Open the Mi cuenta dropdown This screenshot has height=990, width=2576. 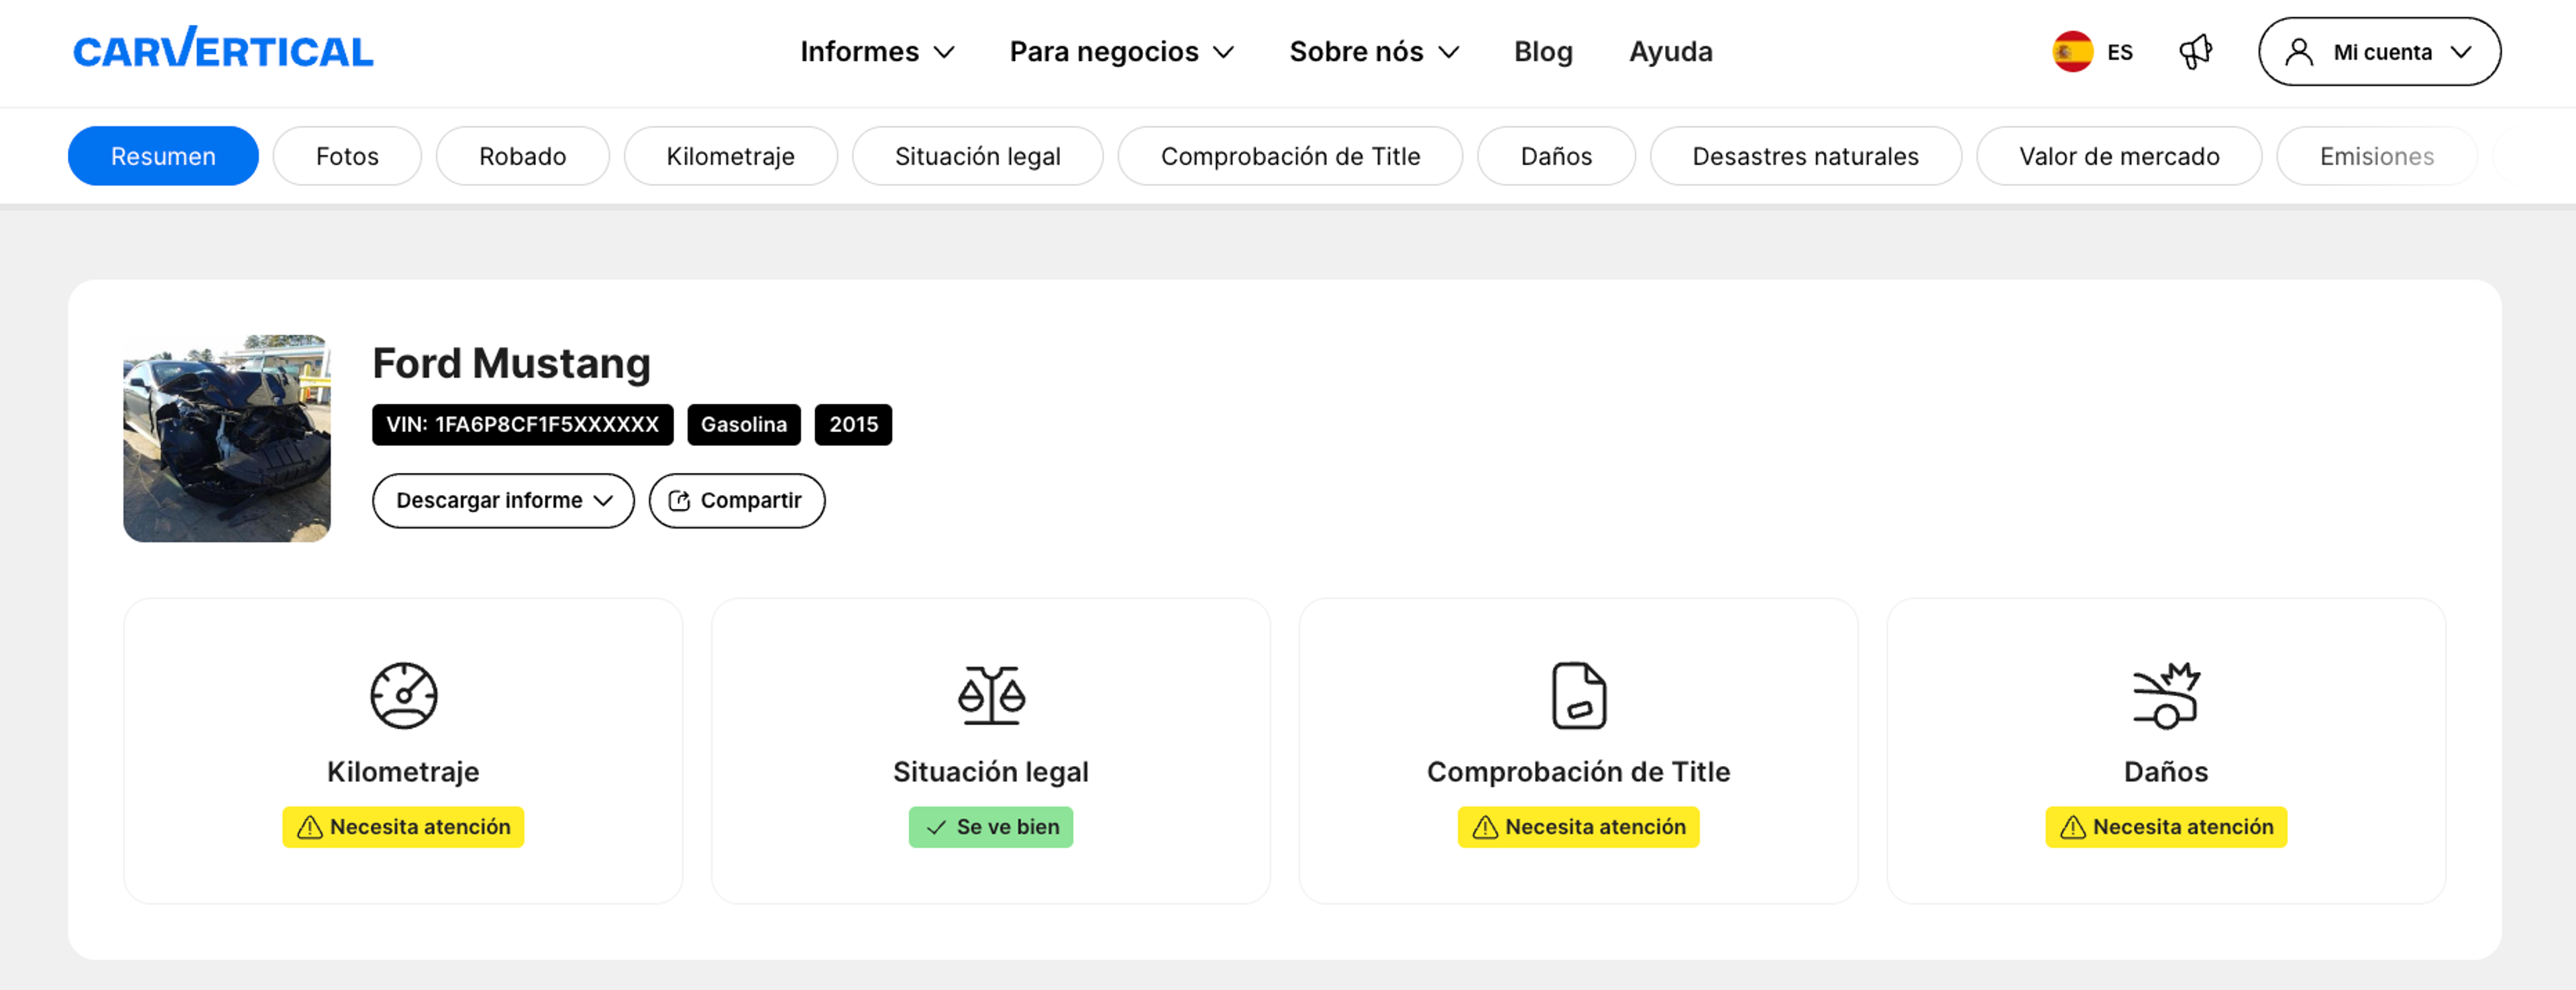coord(2379,52)
